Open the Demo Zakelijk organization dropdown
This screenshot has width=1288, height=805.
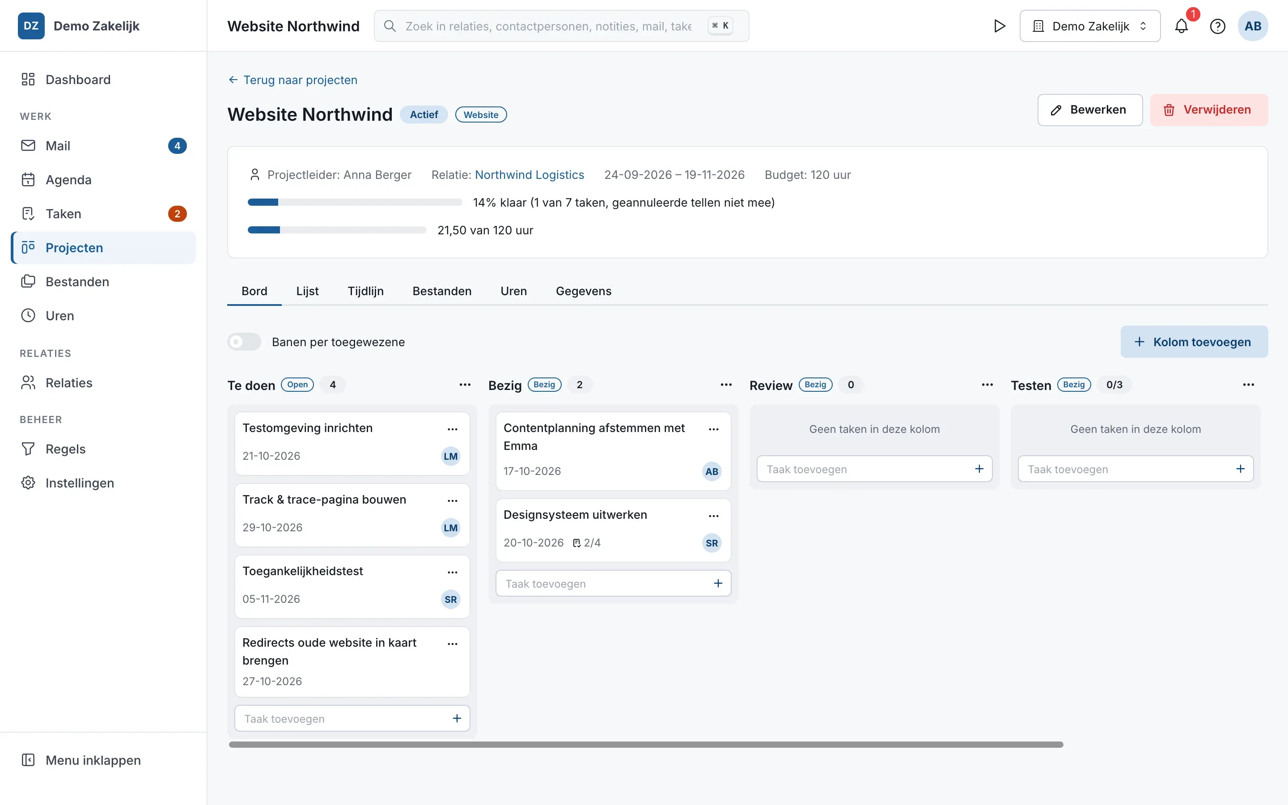(x=1089, y=26)
